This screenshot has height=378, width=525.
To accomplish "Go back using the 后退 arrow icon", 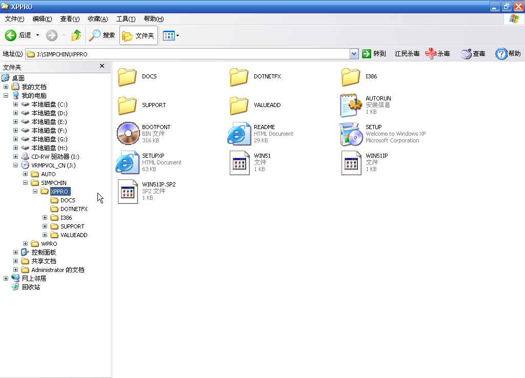I will click(x=11, y=35).
